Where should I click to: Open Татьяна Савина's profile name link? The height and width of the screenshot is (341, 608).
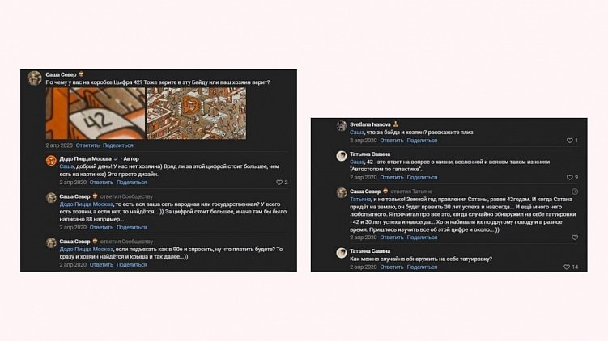[369, 154]
